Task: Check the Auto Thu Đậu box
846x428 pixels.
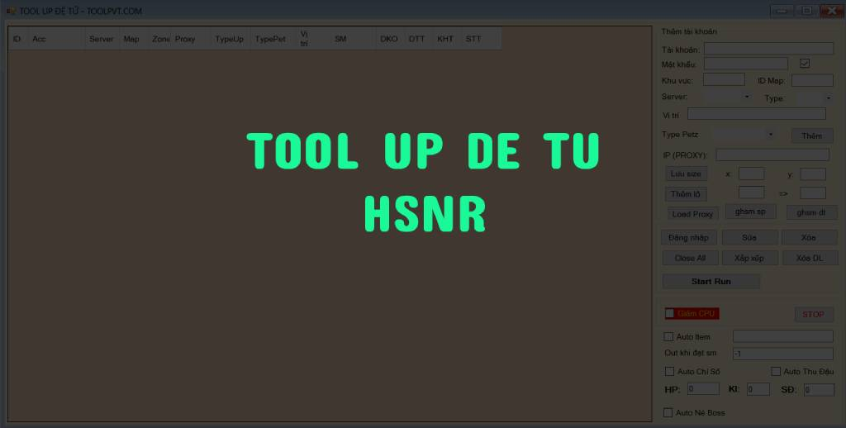Action: [x=776, y=372]
